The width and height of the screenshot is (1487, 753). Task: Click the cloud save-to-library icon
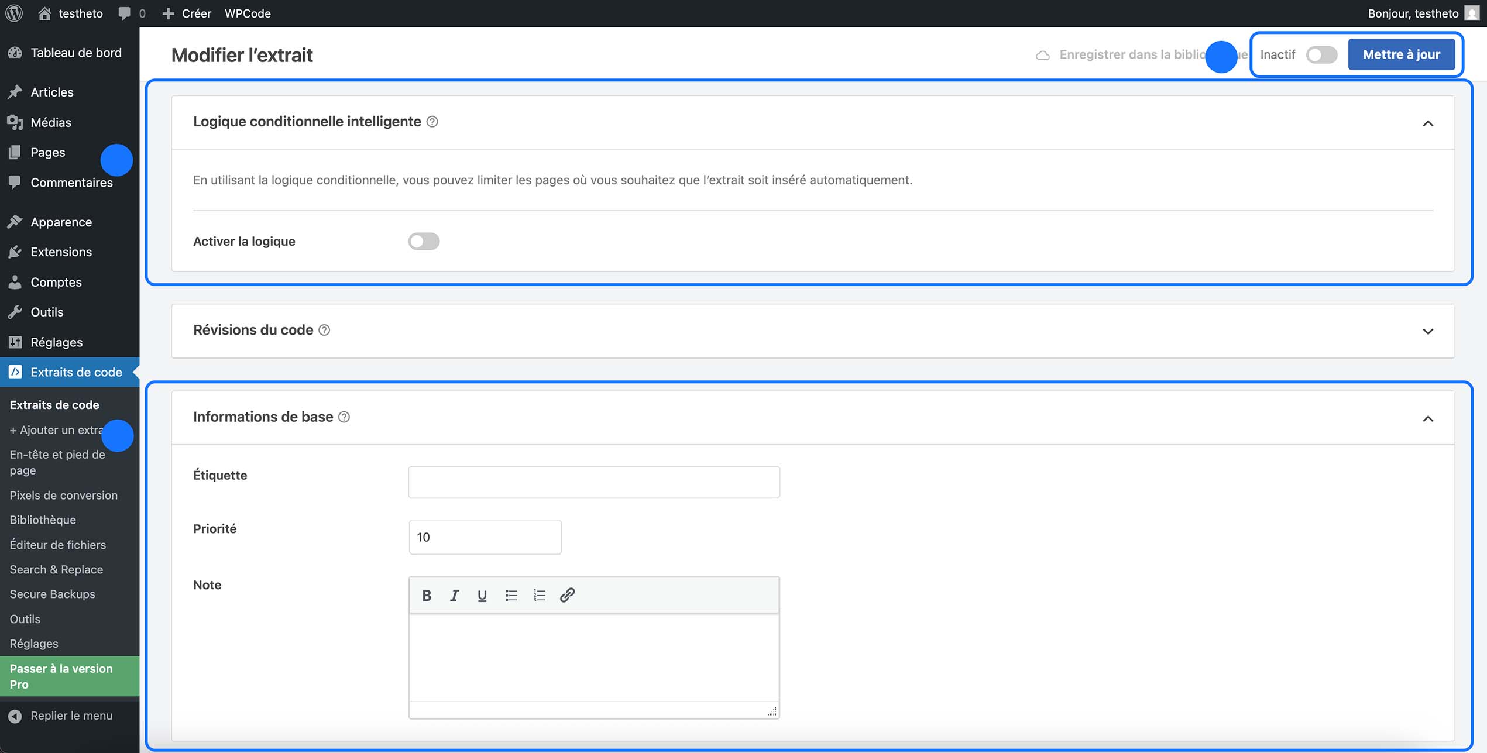point(1044,54)
